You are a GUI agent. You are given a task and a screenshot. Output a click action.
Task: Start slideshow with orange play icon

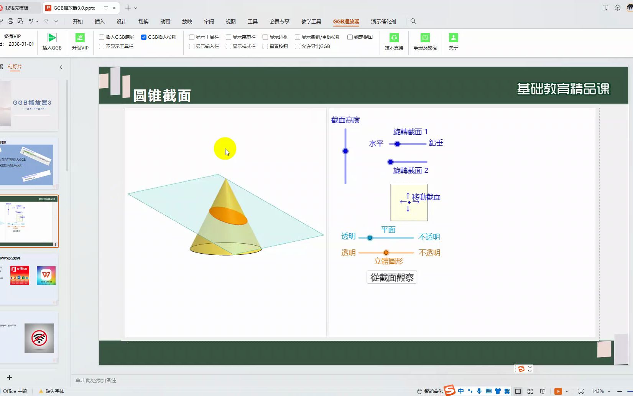tap(558, 391)
